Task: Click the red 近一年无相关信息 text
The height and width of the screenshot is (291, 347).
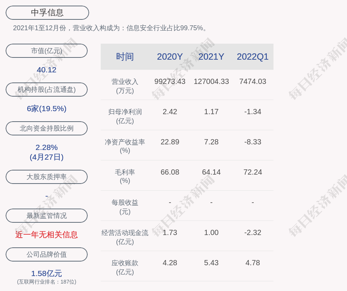Action: (x=47, y=235)
